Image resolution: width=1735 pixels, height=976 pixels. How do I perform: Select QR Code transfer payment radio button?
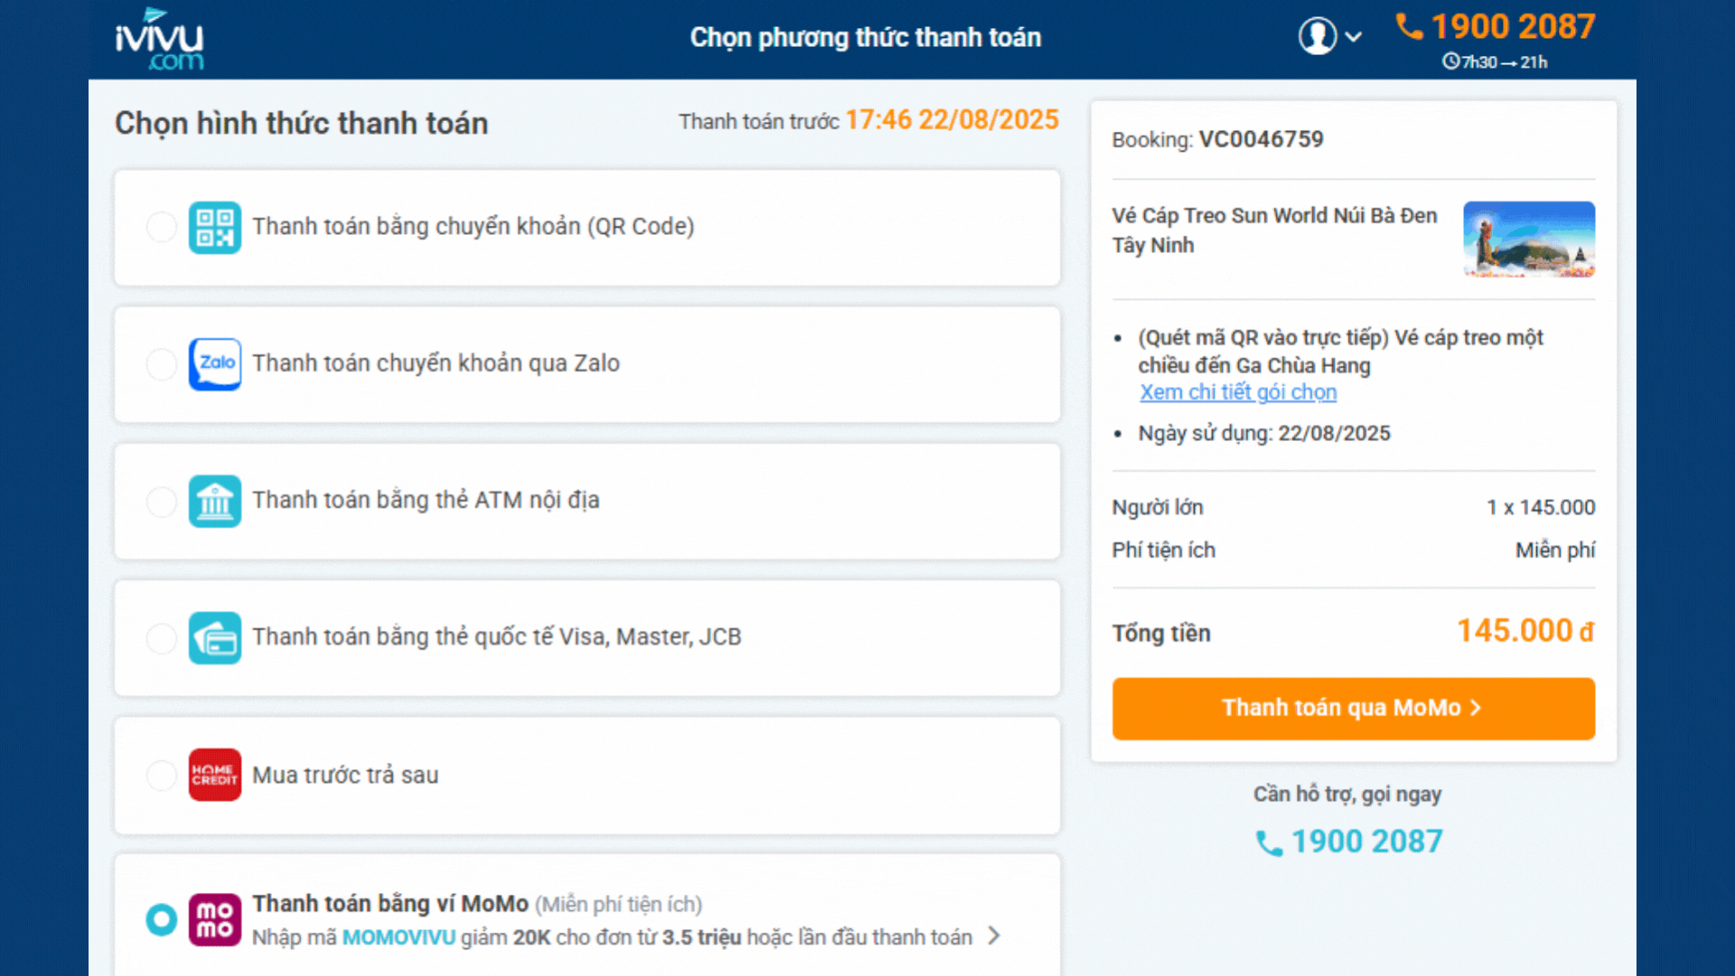click(x=162, y=227)
